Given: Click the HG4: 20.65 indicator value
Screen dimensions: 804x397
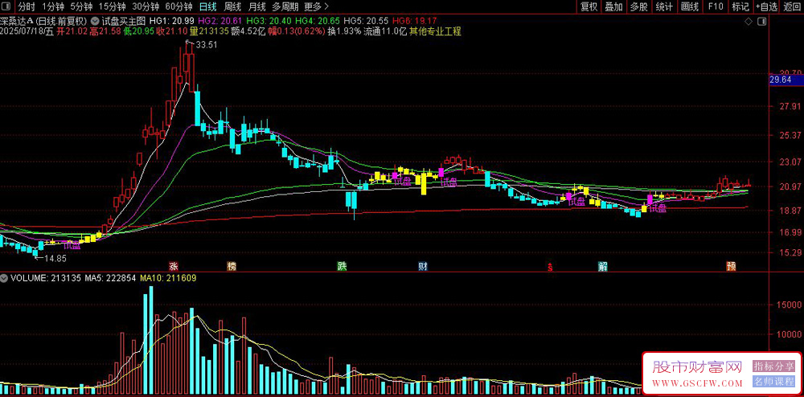Looking at the screenshot, I should [318, 22].
